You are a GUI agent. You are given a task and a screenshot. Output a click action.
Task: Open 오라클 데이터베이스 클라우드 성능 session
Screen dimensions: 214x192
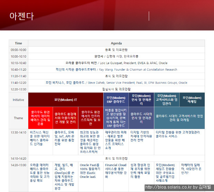pyautogui.click(x=40, y=173)
